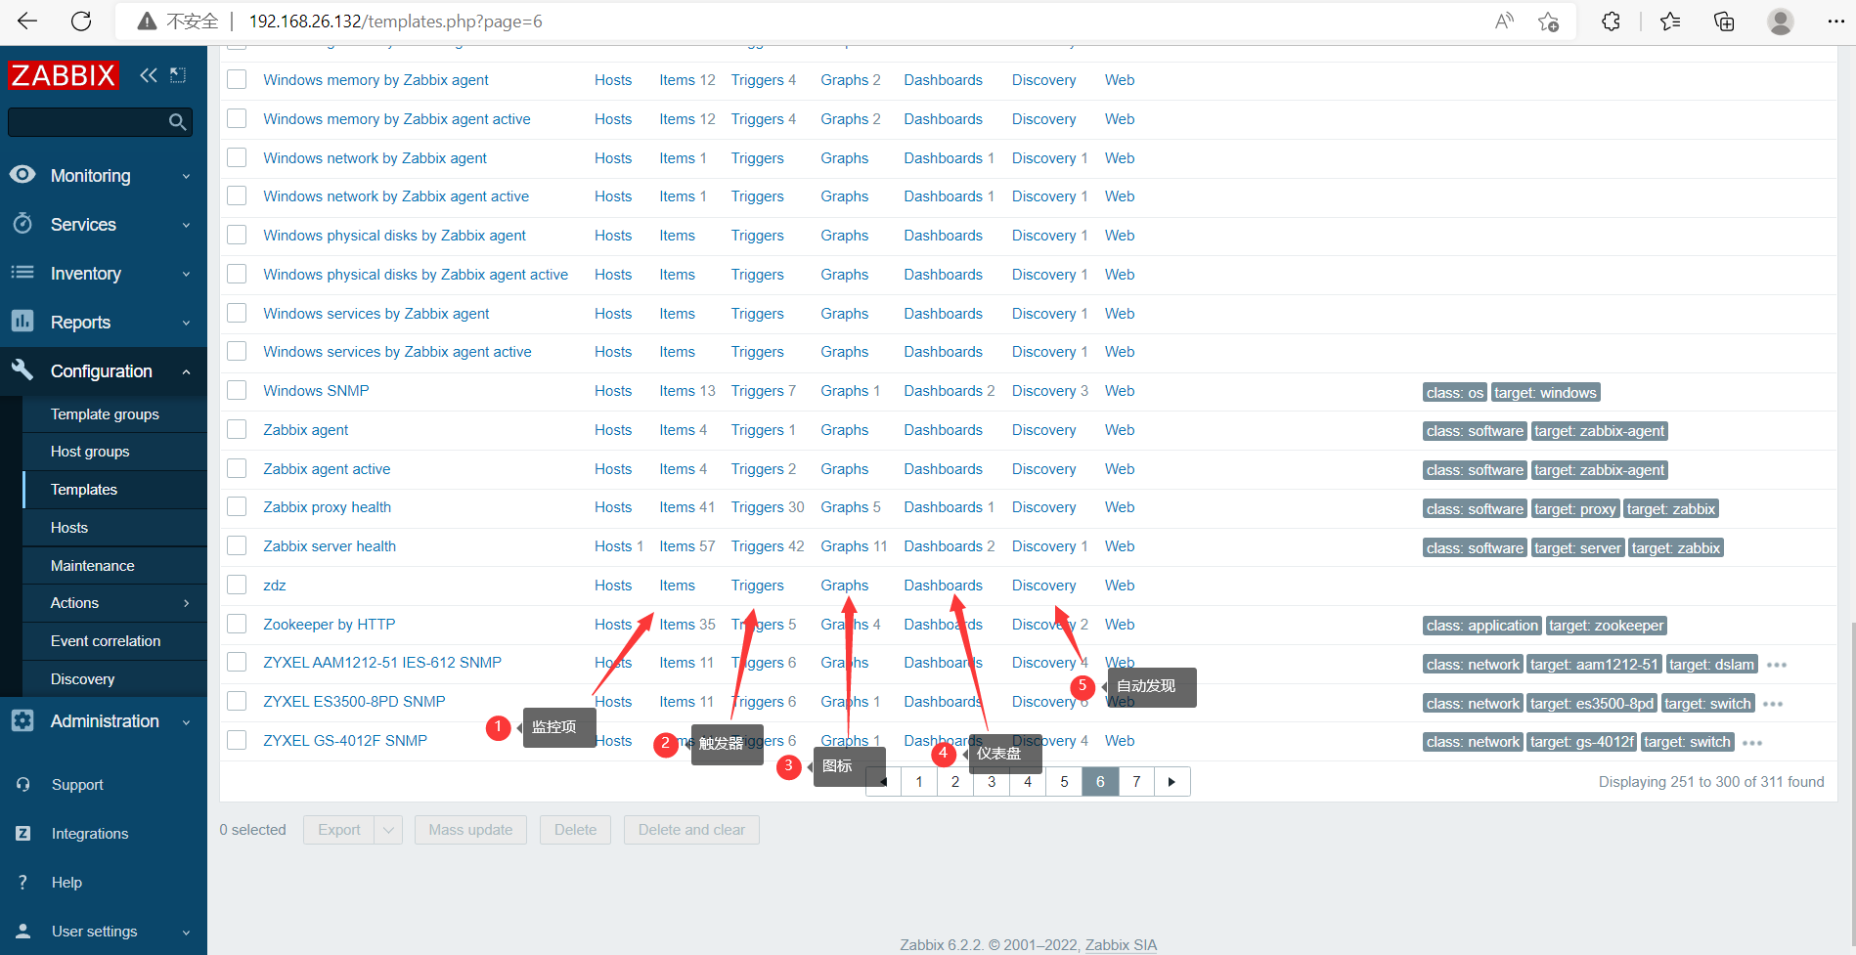Open the Zabbix SIA footer link
The height and width of the screenshot is (955, 1856).
coord(1121,945)
